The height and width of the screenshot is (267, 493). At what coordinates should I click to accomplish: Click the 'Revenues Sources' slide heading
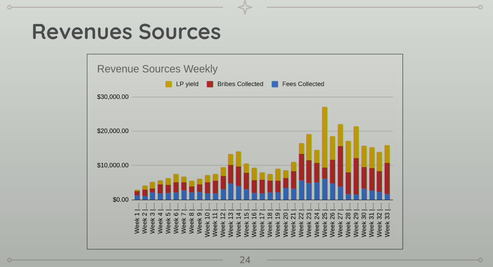click(126, 32)
